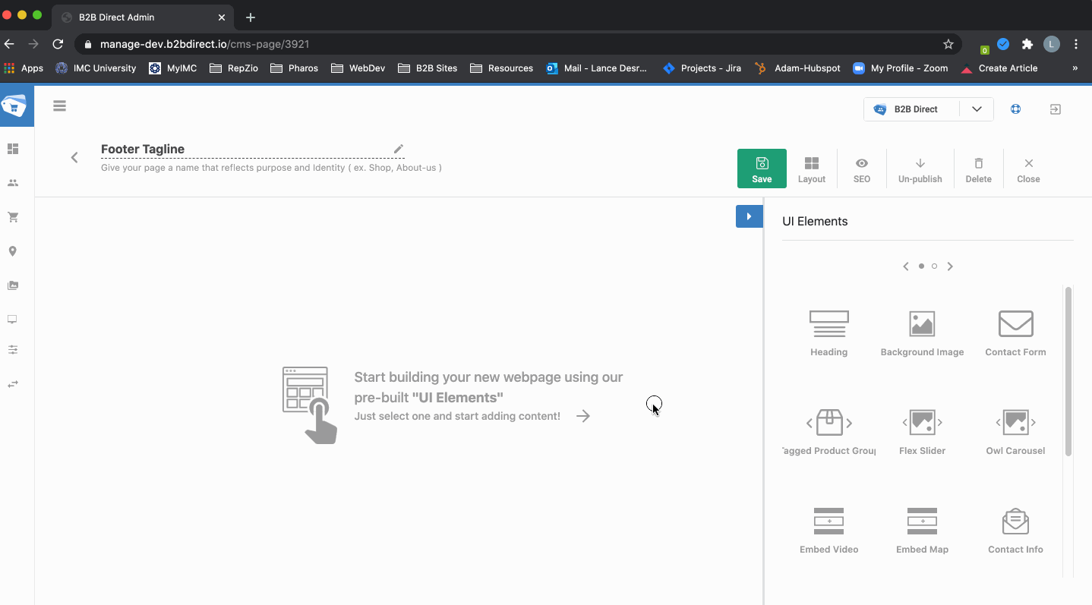The image size is (1092, 605).
Task: Un-publish the current page
Action: 920,168
